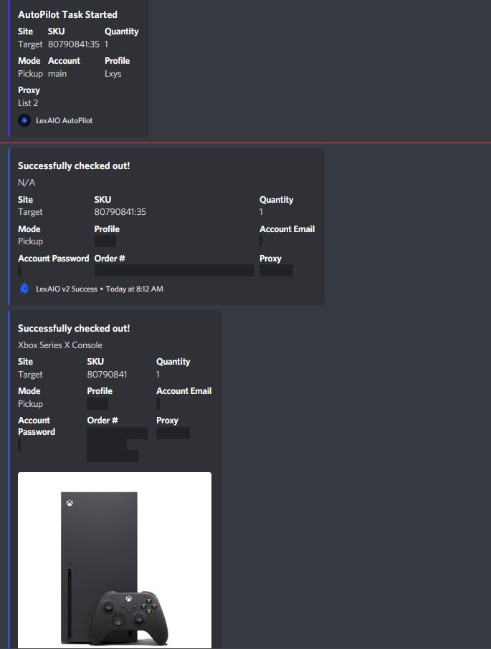491x649 pixels.
Task: Click 'Account Password' label in N/A embed
Action: [x=54, y=259]
